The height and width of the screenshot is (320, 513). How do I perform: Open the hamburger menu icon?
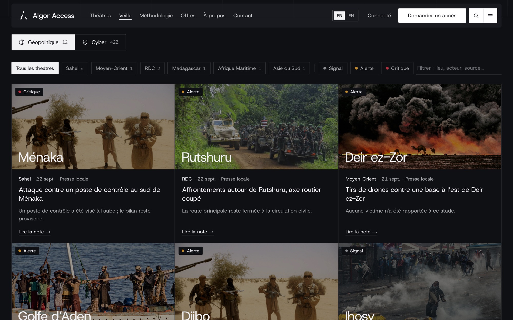[490, 16]
